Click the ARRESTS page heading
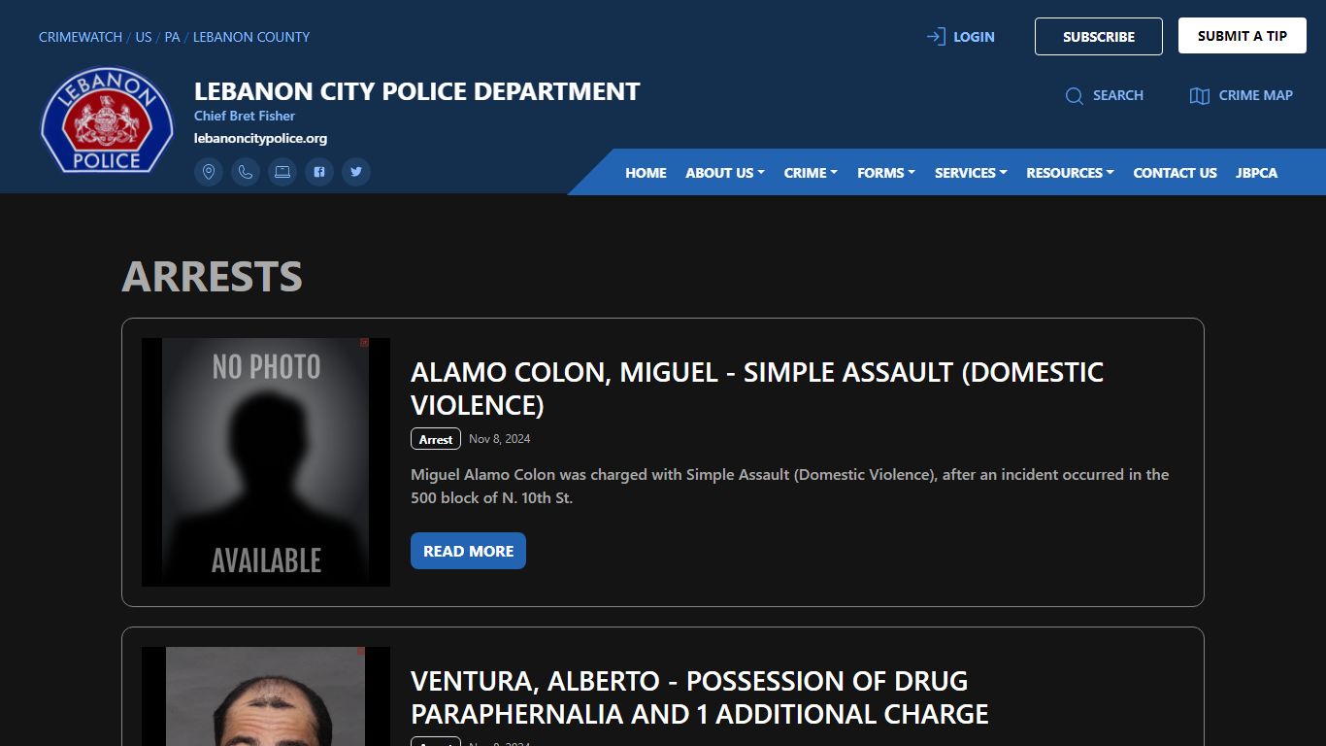The width and height of the screenshot is (1326, 746). tap(212, 276)
